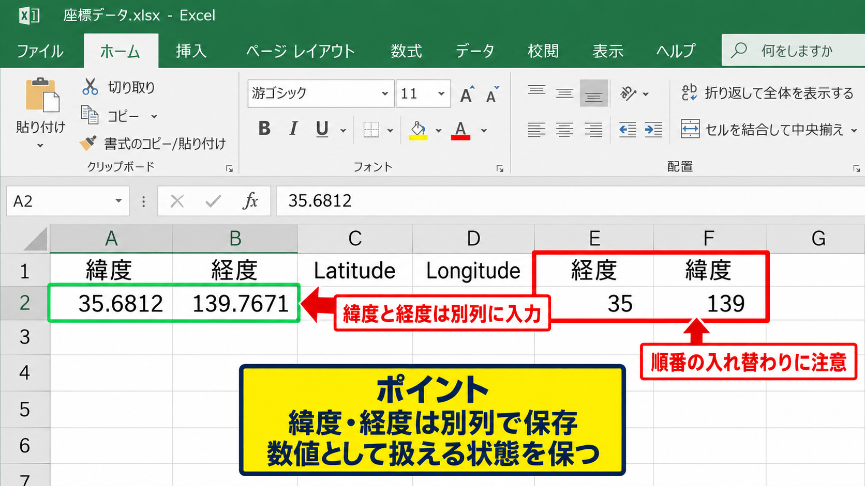Confirm entry with checkmark icon

[213, 201]
